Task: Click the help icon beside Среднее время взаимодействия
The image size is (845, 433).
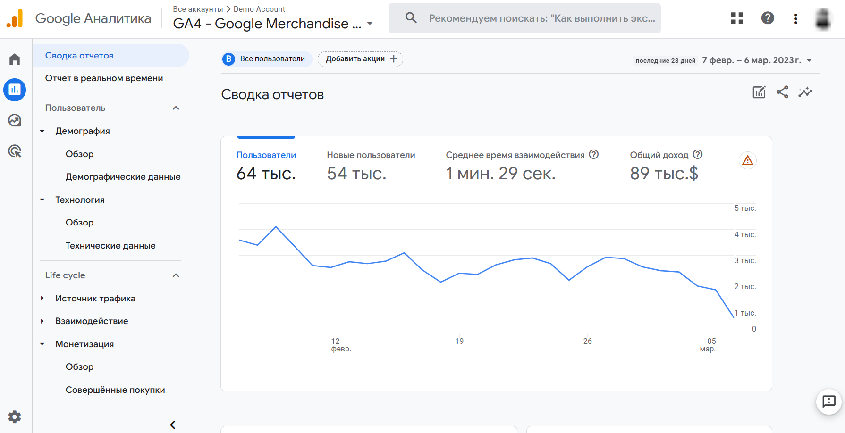Action: coord(594,154)
